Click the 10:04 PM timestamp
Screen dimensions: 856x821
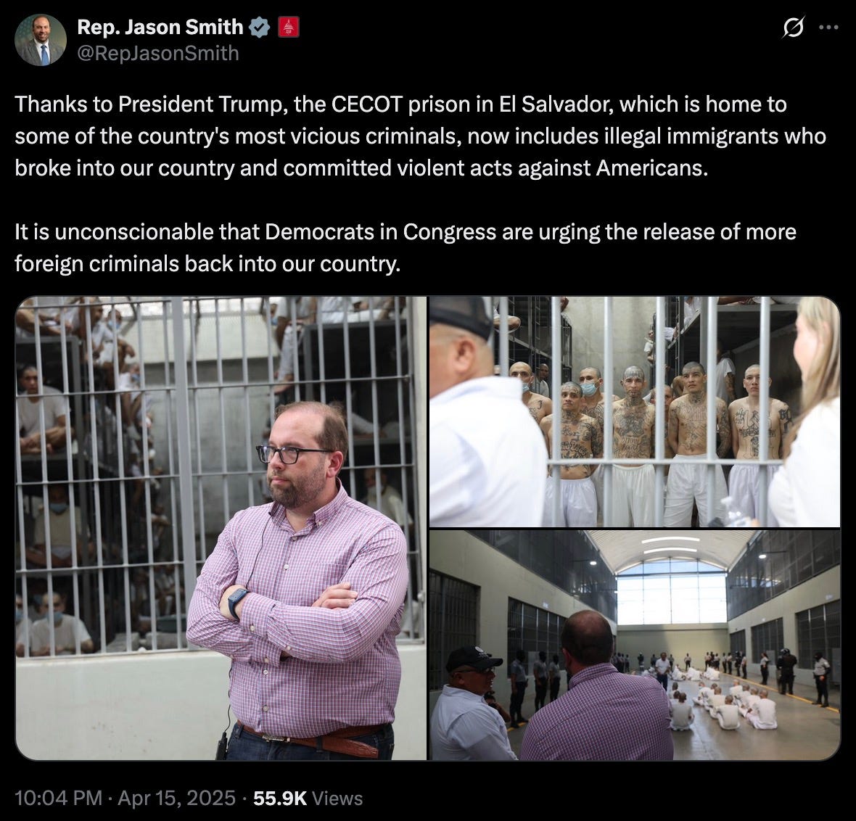[x=59, y=798]
